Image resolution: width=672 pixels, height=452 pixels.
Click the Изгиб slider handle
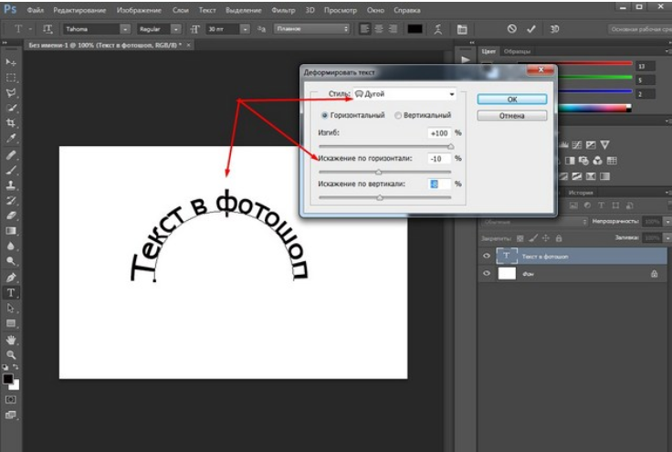point(450,145)
